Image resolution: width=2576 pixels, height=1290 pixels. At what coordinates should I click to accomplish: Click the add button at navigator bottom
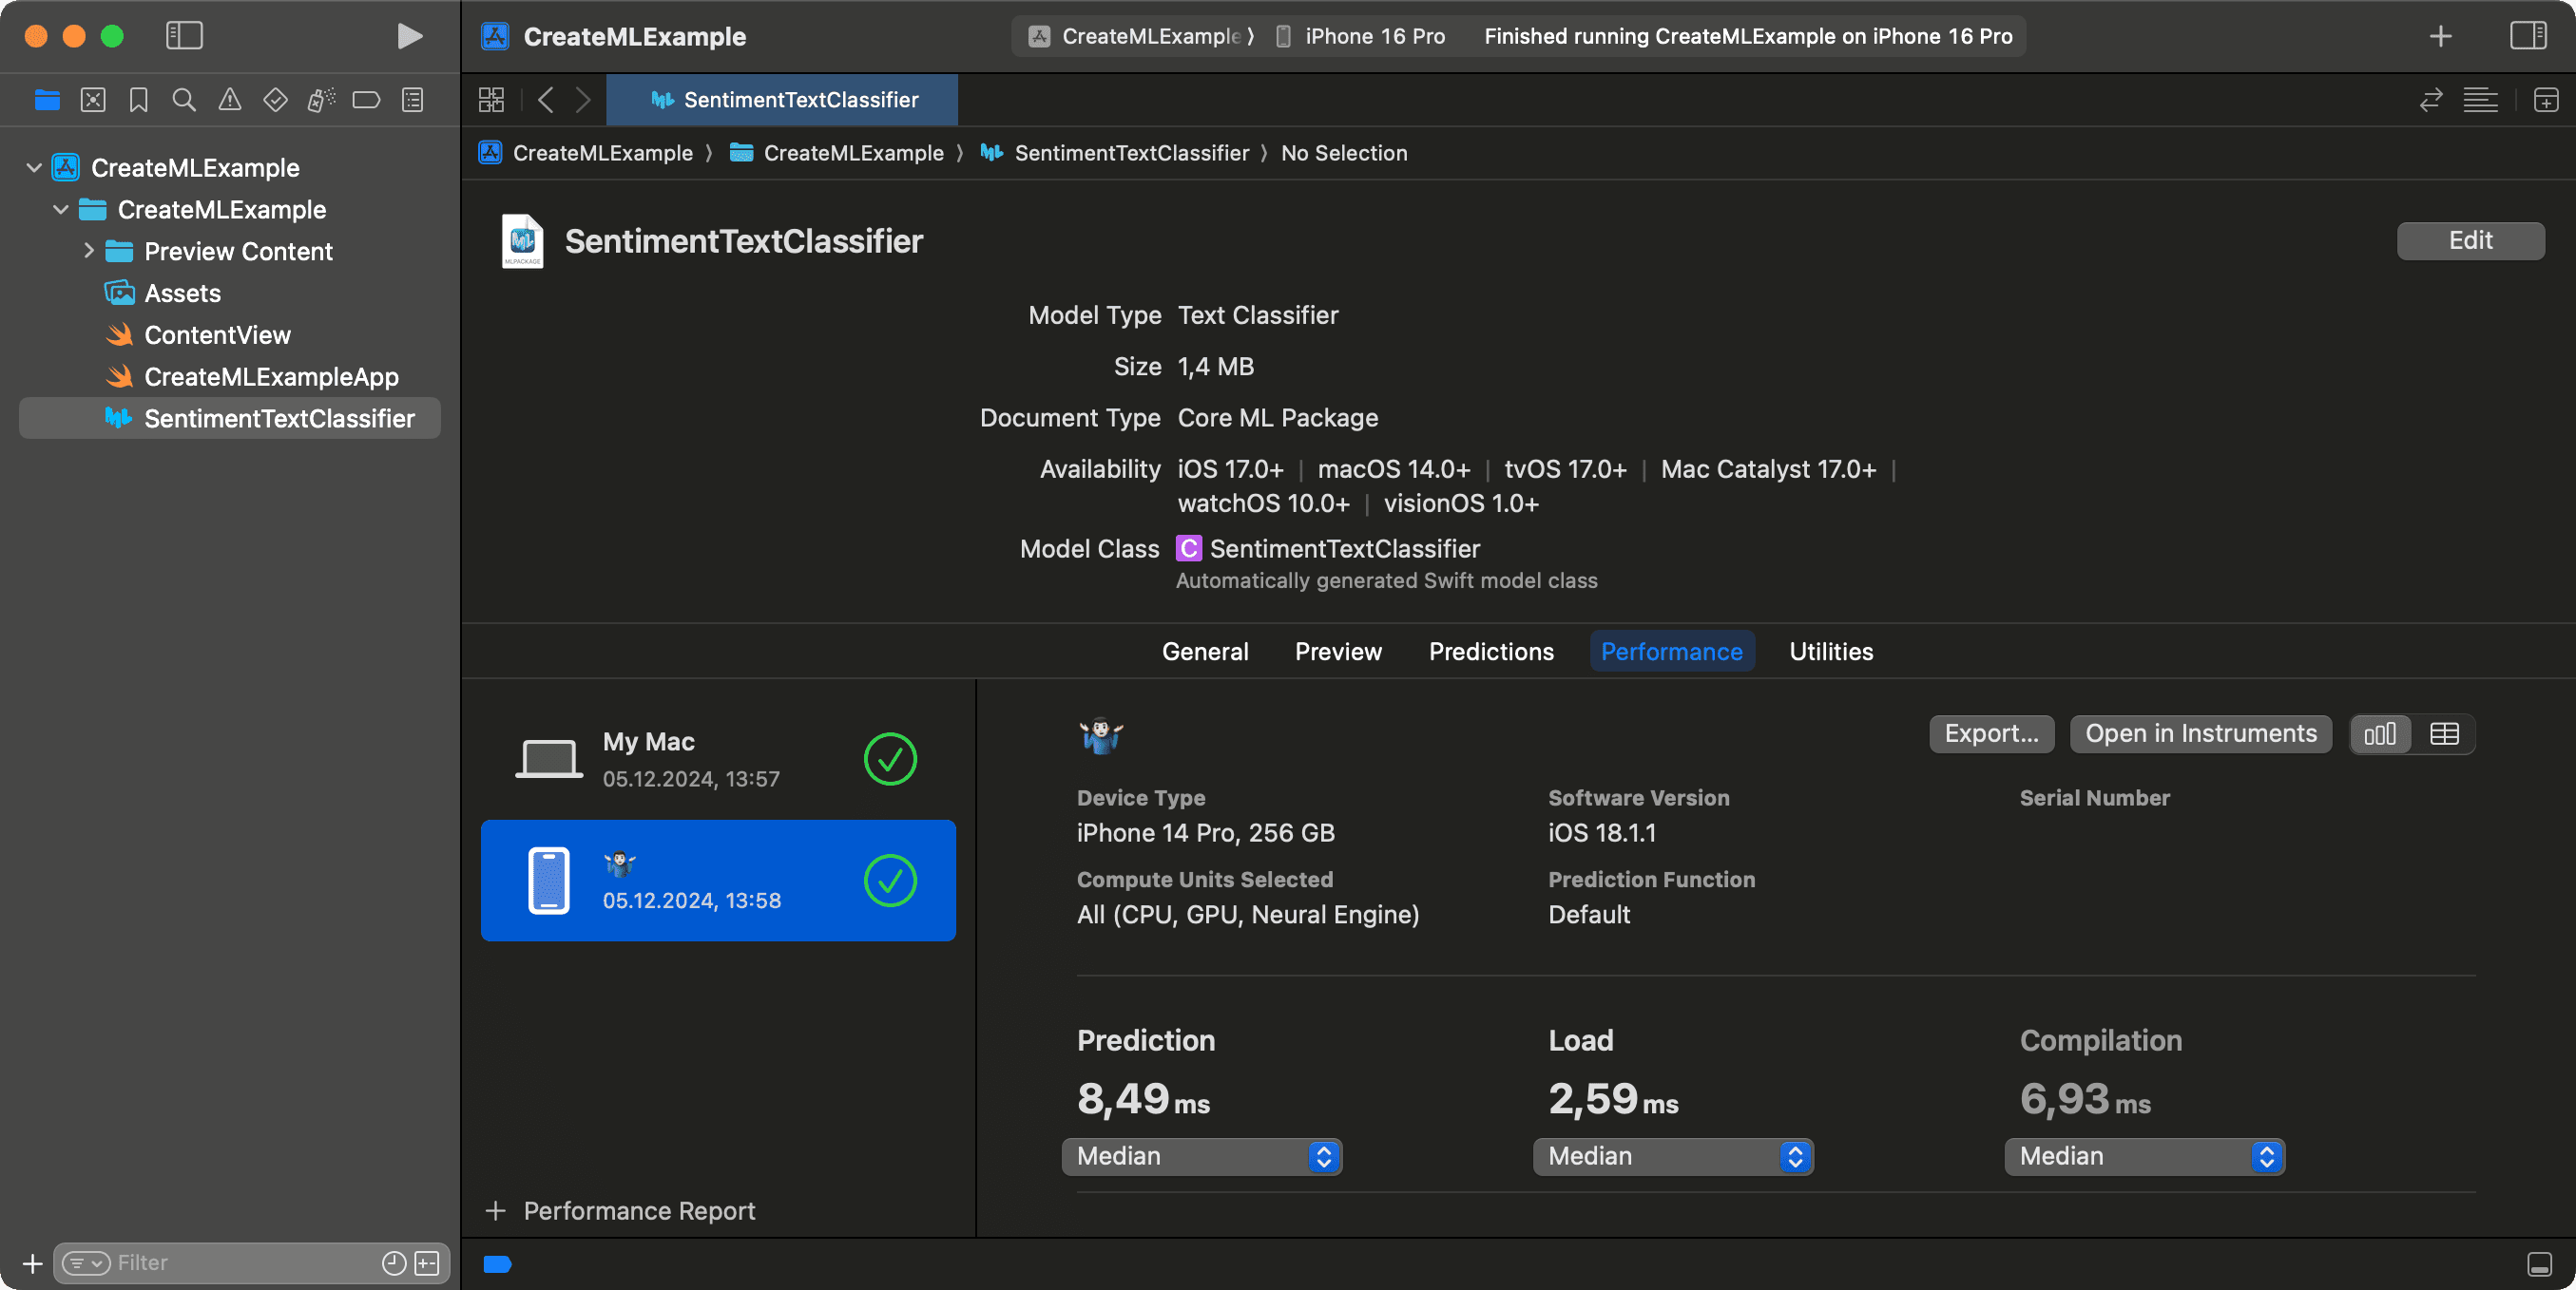click(32, 1263)
